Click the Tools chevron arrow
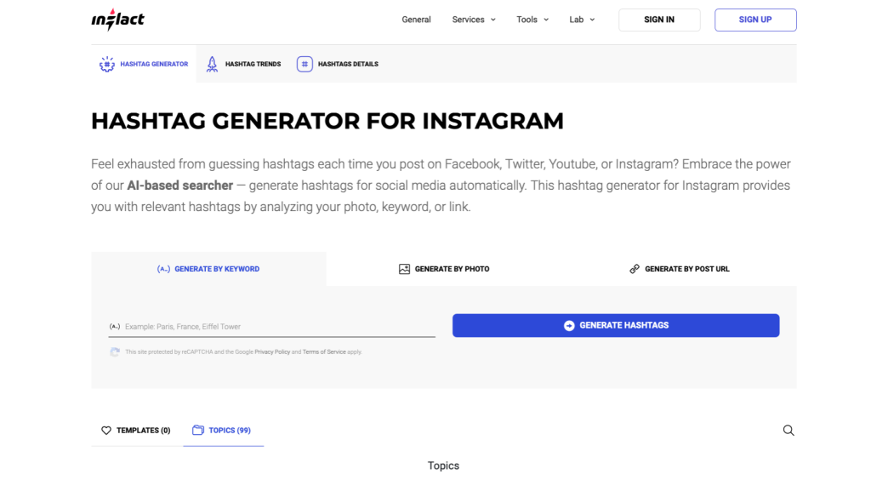This screenshot has width=871, height=480. tap(546, 20)
